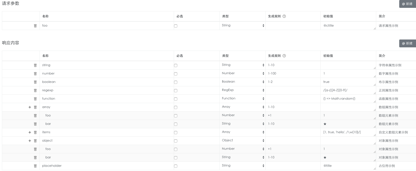Toggle required checkbox for string row
The width and height of the screenshot is (416, 171).
(176, 65)
